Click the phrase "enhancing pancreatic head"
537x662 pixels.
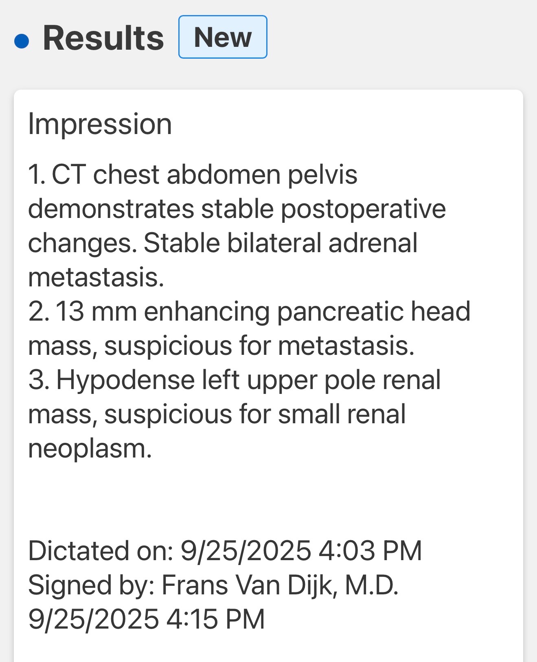(307, 312)
